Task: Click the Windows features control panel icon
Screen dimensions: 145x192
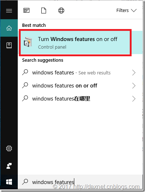Action: click(x=28, y=42)
